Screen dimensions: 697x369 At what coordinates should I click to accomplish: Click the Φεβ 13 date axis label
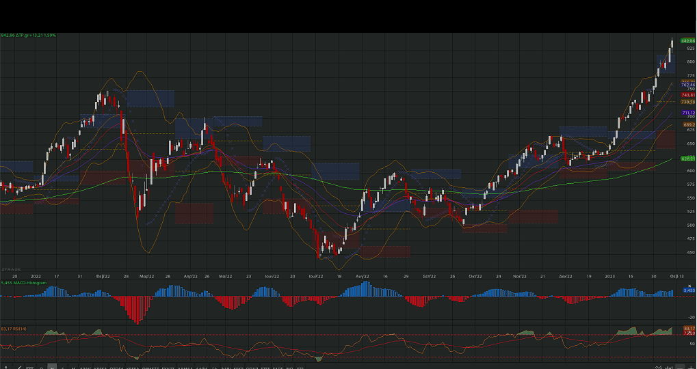tap(677, 276)
